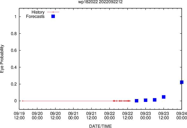Click the Eye Probability axis label
The height and width of the screenshot is (128, 187).
tap(2, 59)
